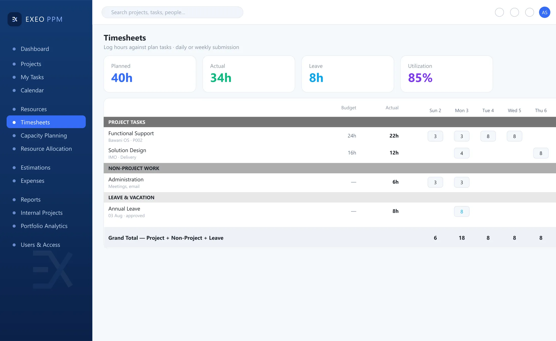This screenshot has width=556, height=341.
Task: Select the Planned 40h summary card
Action: tap(150, 74)
